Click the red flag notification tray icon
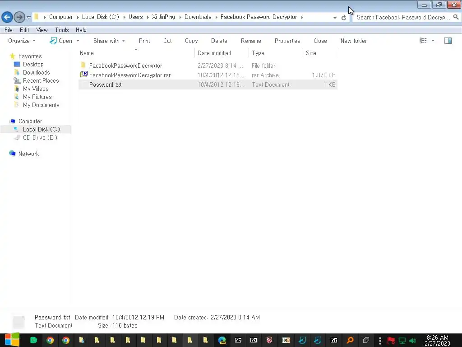This screenshot has width=462, height=347. [391, 341]
